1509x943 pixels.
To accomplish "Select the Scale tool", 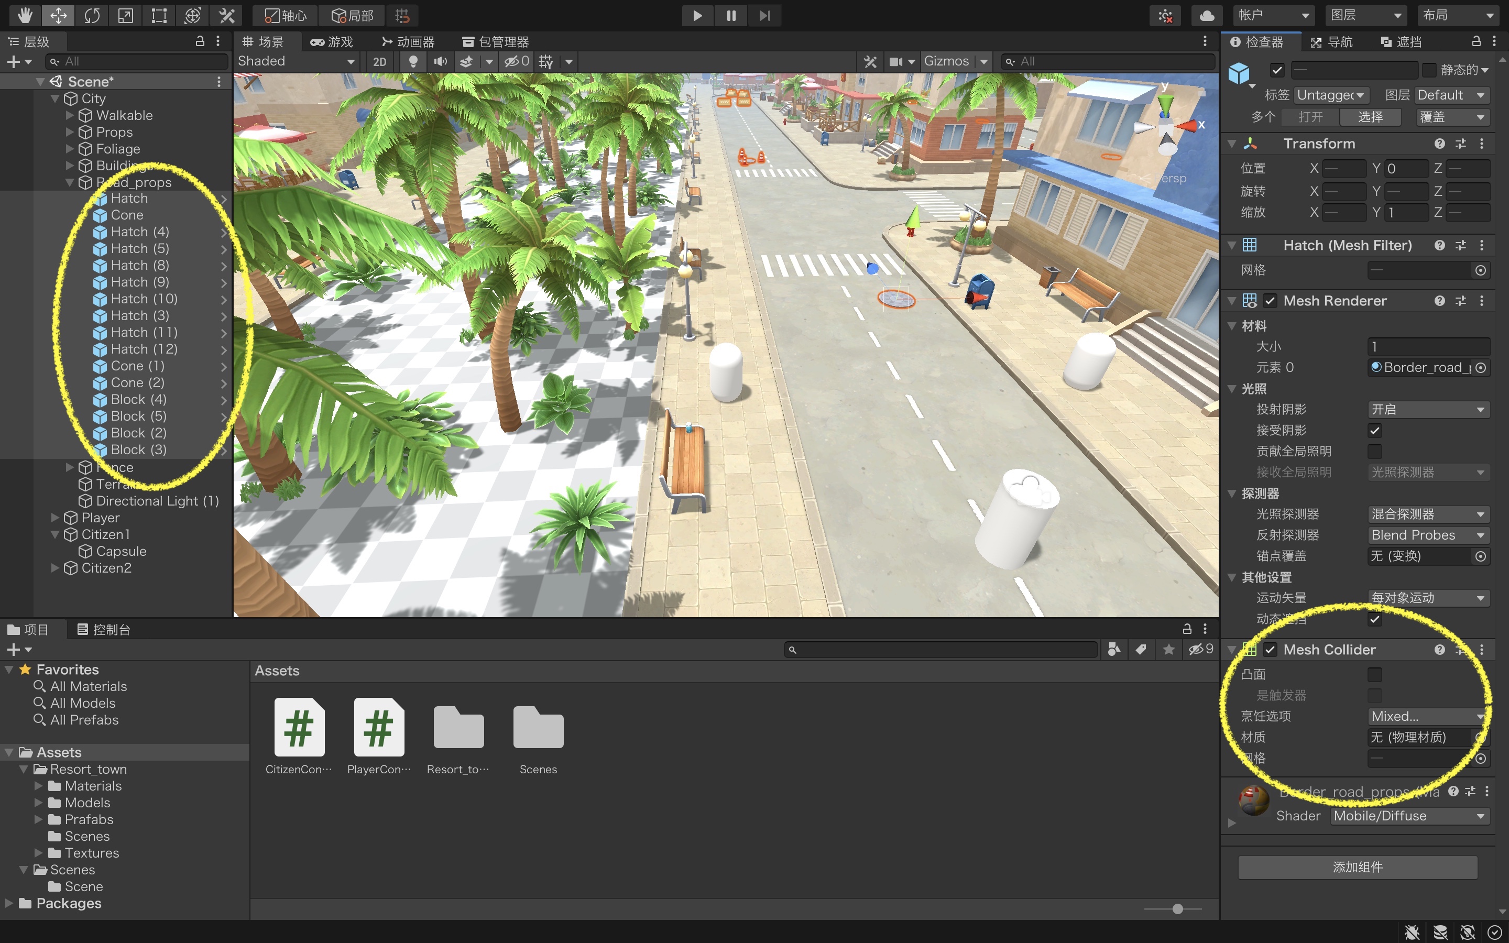I will pos(125,16).
